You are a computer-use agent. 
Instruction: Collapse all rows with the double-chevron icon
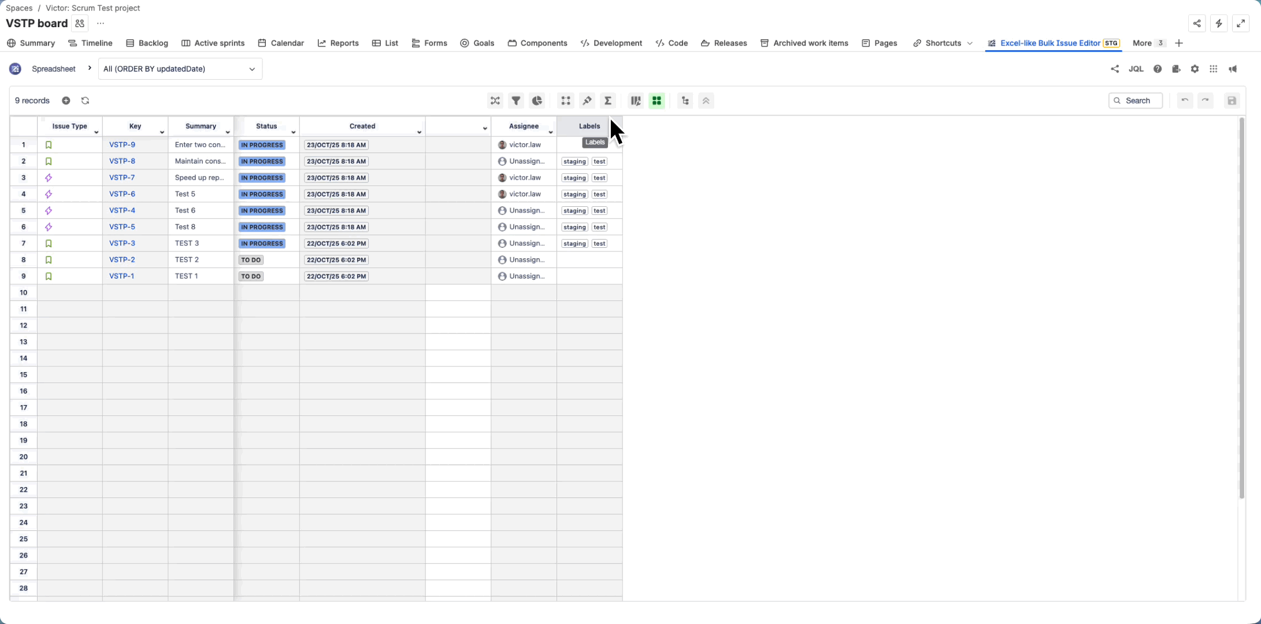(x=706, y=101)
